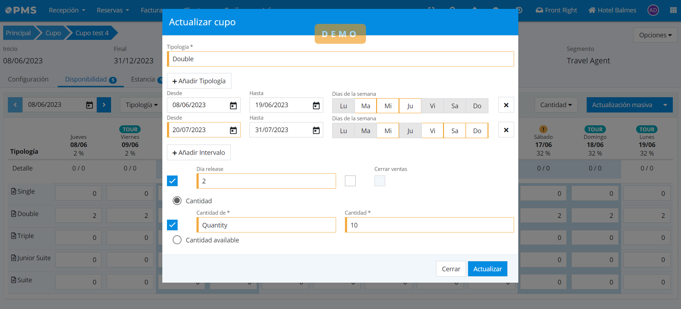Uncheck the Día release checkbox
The image size is (681, 309).
point(172,181)
